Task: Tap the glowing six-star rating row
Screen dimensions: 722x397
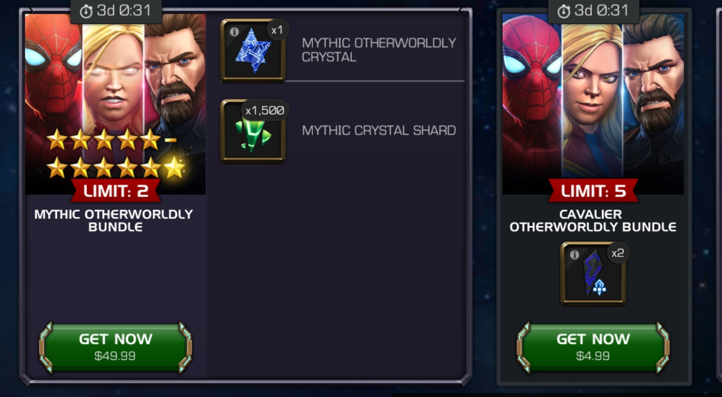Action: point(116,167)
